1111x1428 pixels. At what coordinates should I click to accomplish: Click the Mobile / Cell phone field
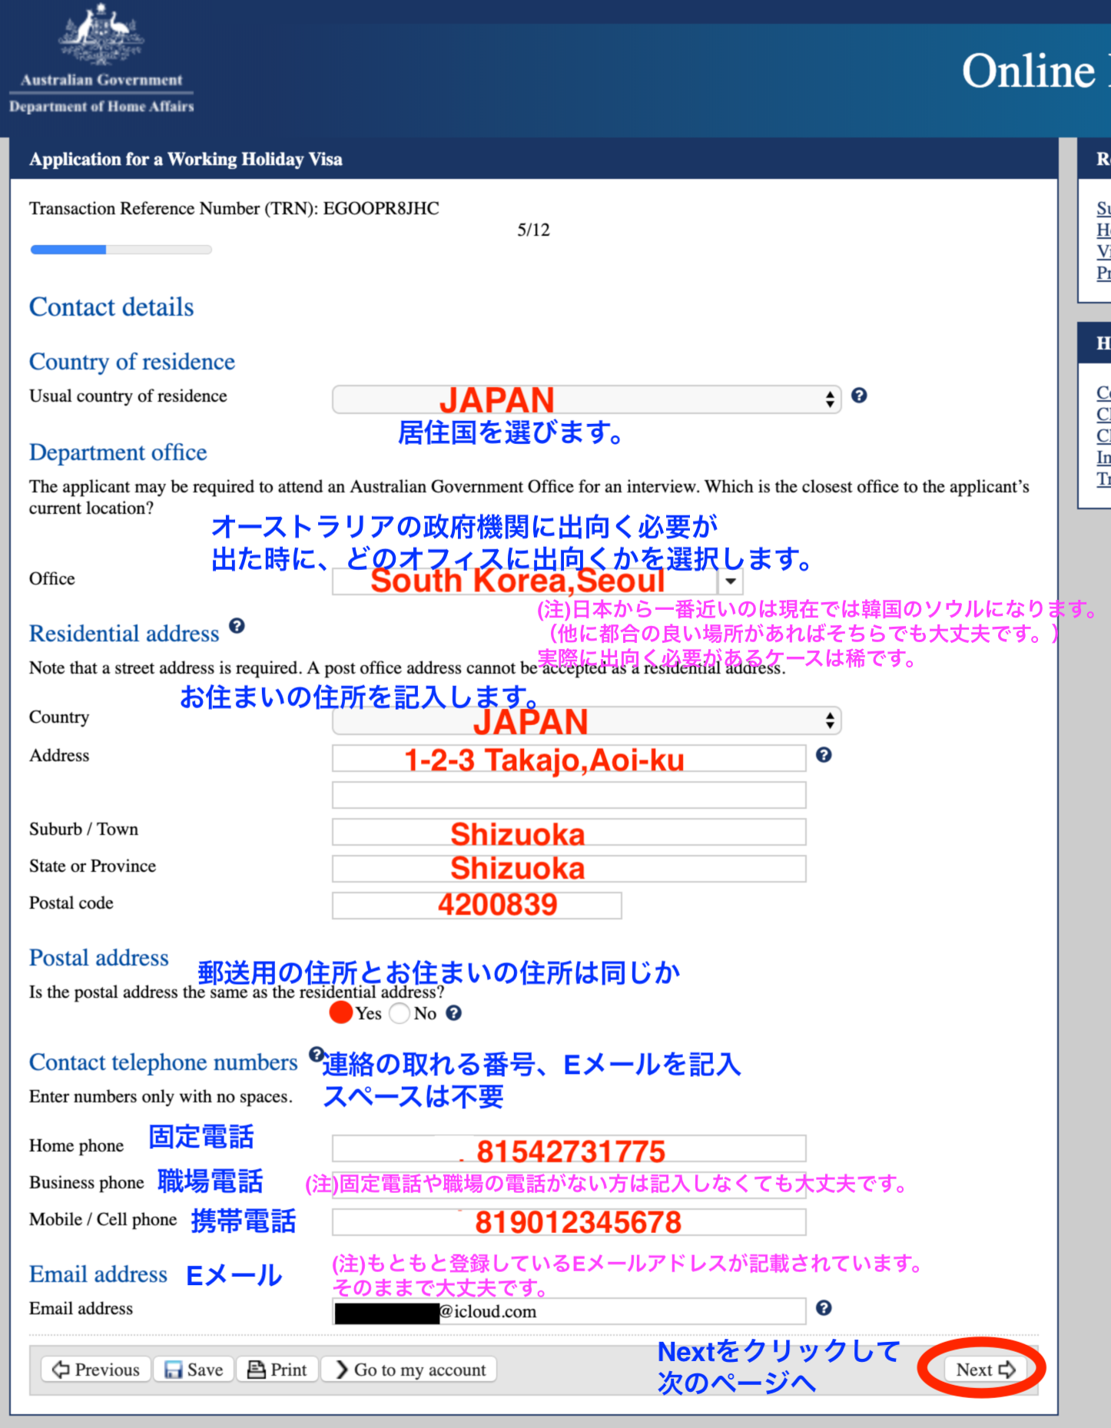[569, 1222]
